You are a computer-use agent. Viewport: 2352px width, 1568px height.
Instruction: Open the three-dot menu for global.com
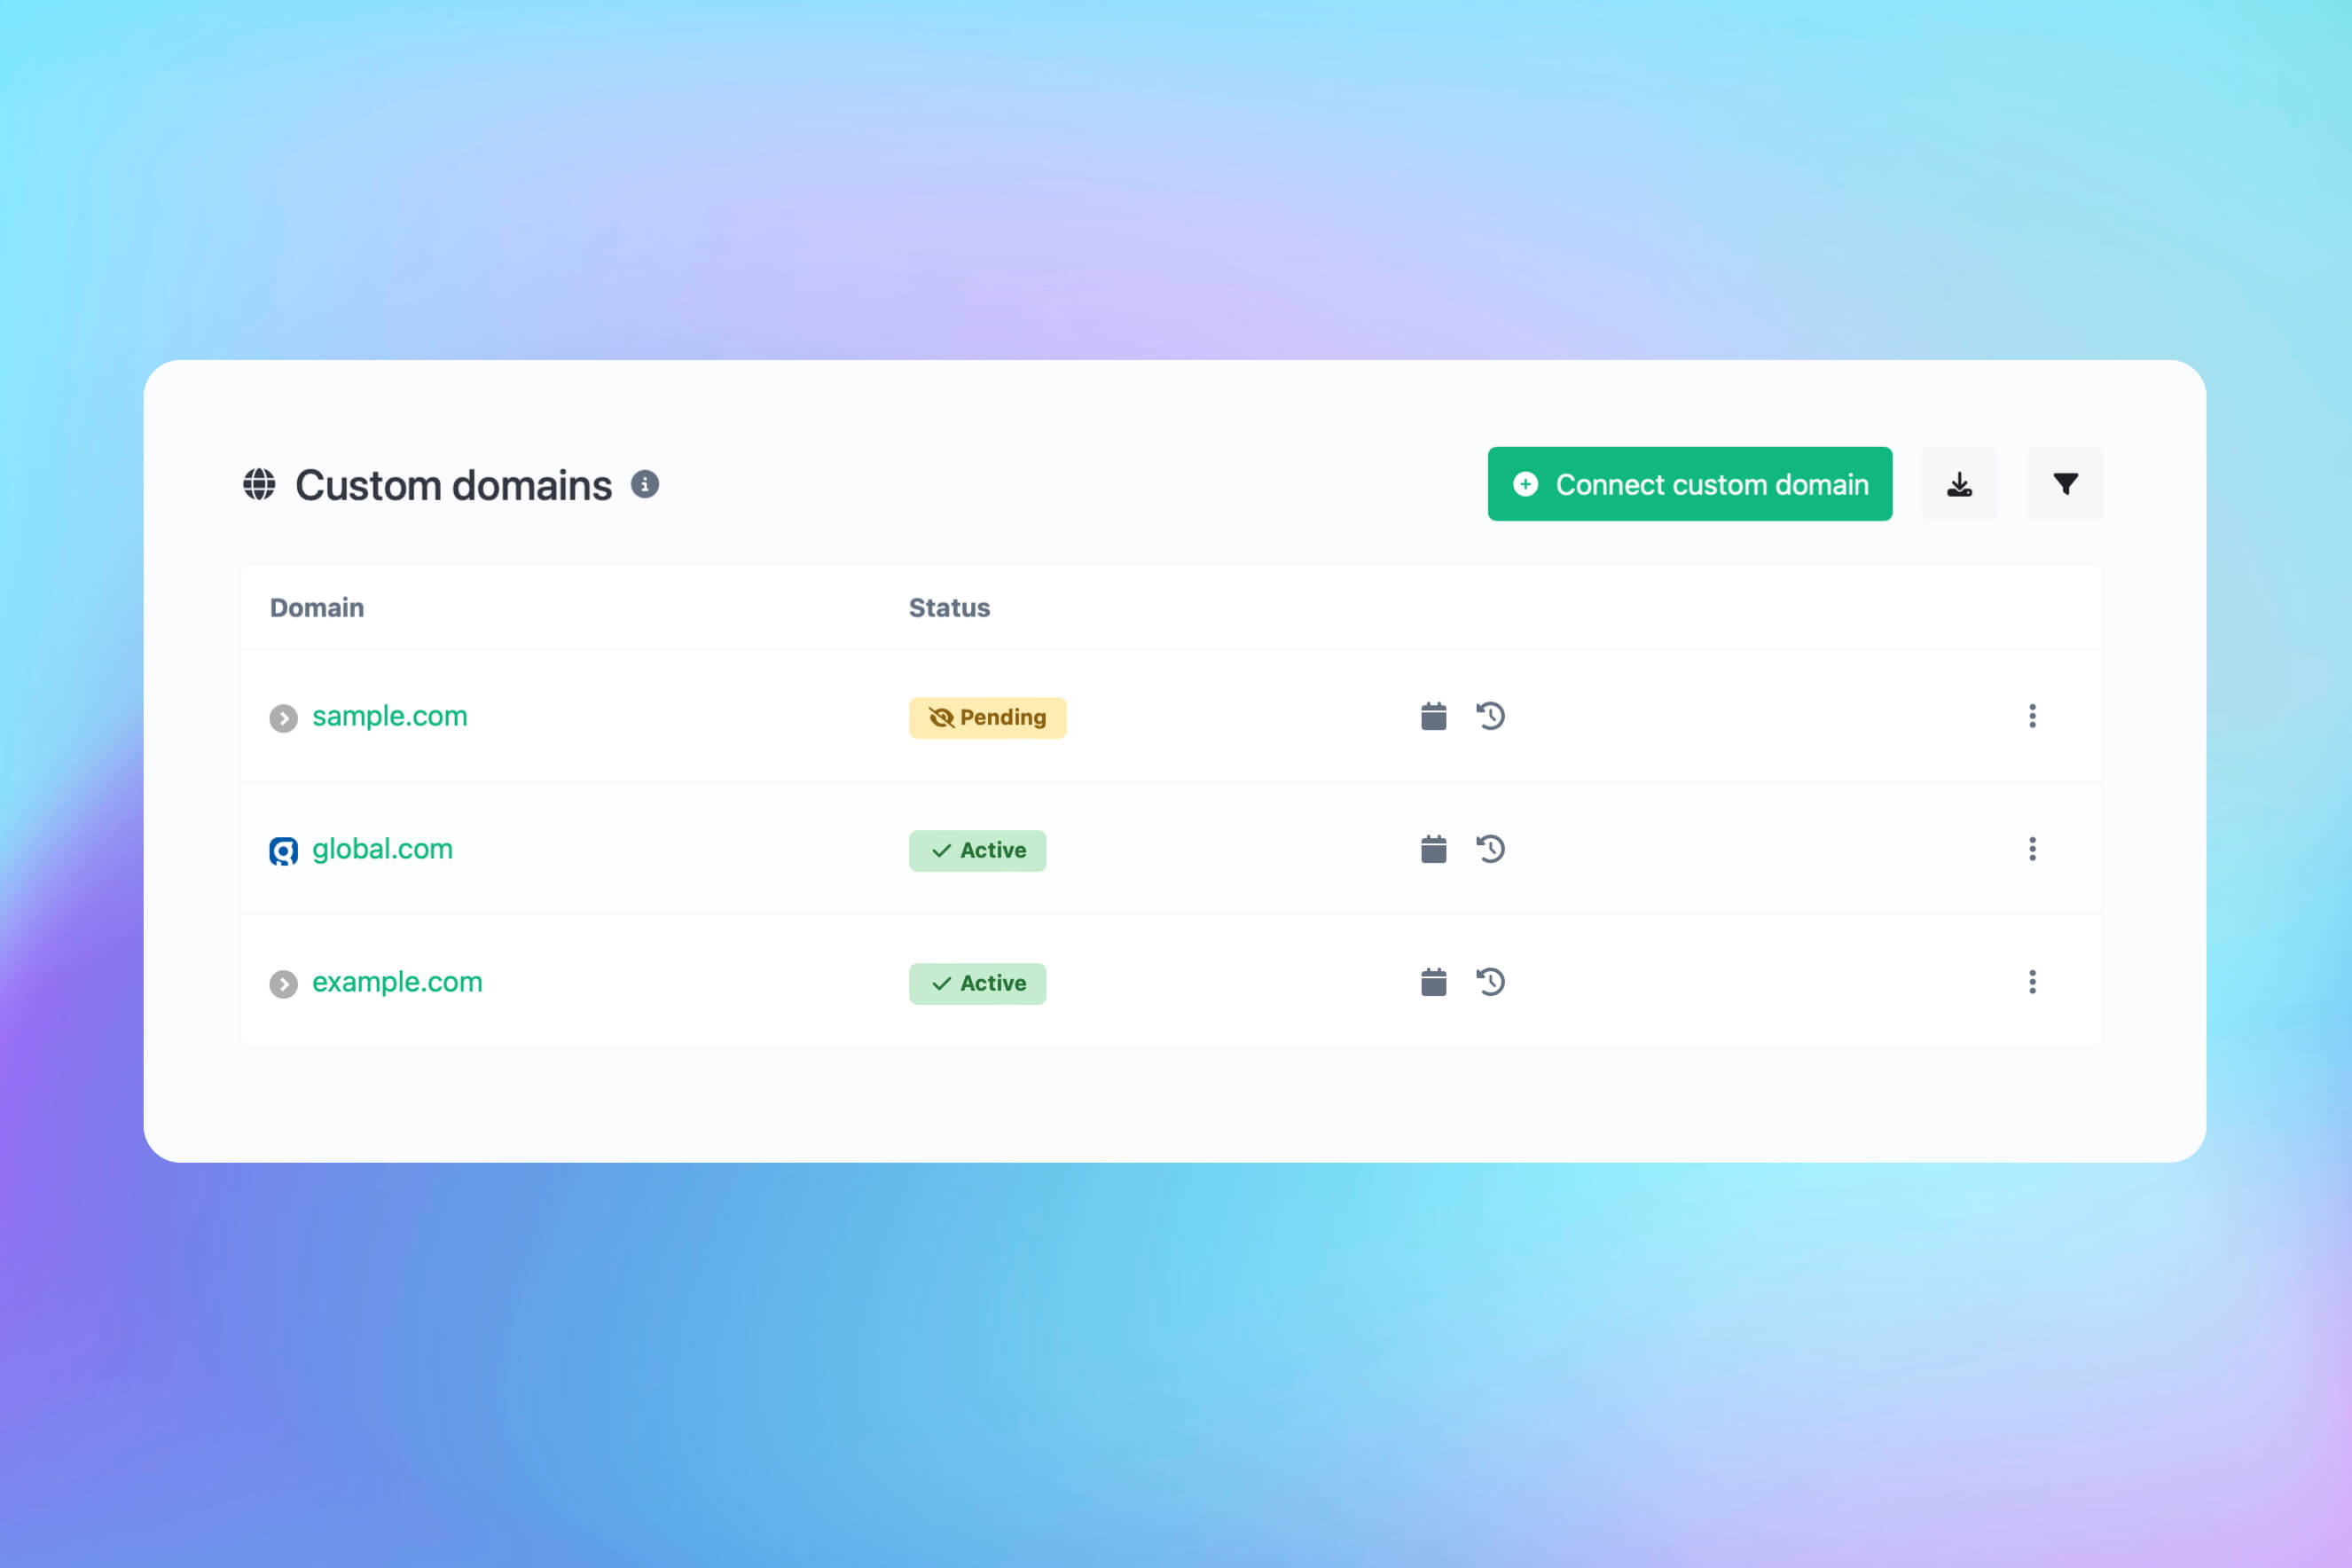tap(2032, 849)
